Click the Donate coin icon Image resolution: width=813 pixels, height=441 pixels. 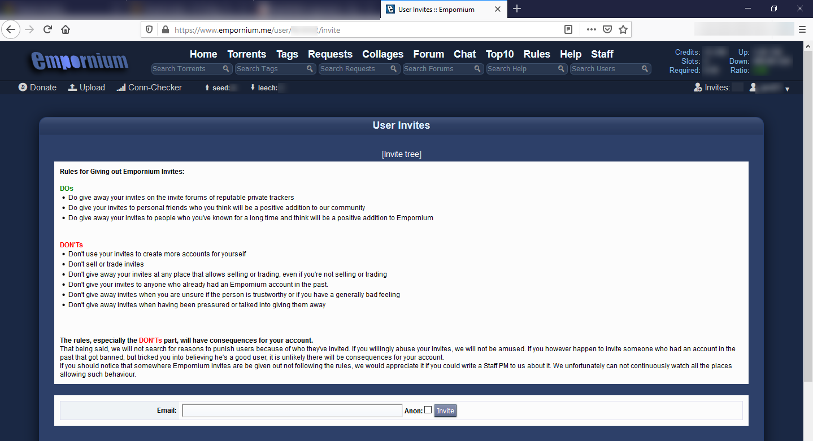(x=23, y=88)
